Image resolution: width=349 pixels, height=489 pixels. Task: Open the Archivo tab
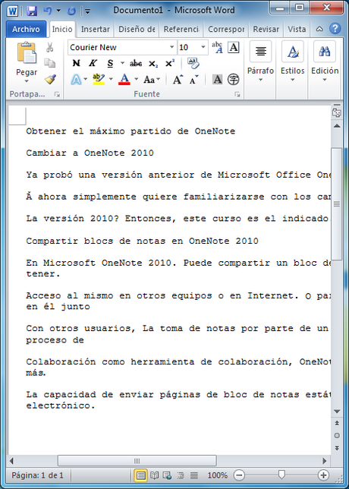26,30
